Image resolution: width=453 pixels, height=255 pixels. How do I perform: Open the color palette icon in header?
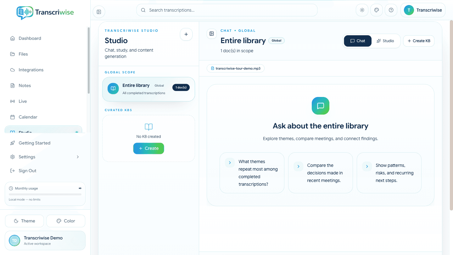tap(377, 10)
